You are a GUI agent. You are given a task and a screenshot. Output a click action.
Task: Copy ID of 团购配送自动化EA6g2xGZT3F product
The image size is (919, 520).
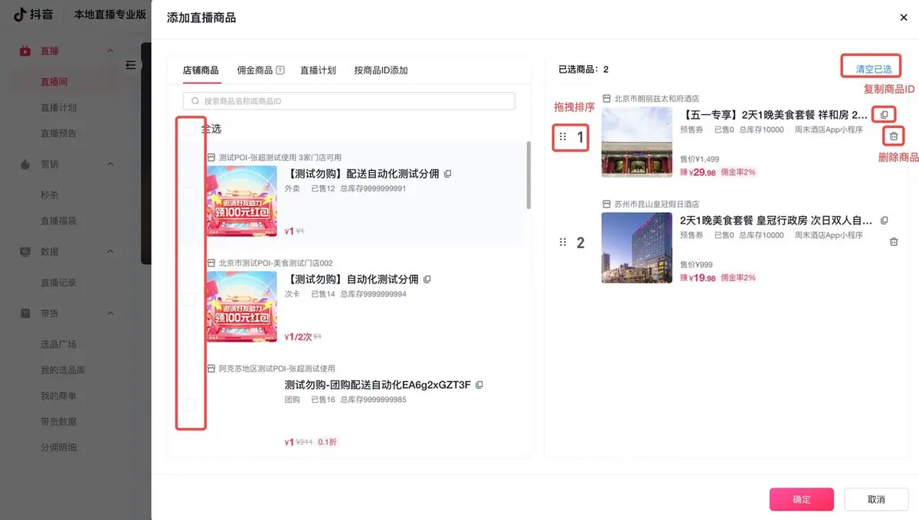coord(479,384)
